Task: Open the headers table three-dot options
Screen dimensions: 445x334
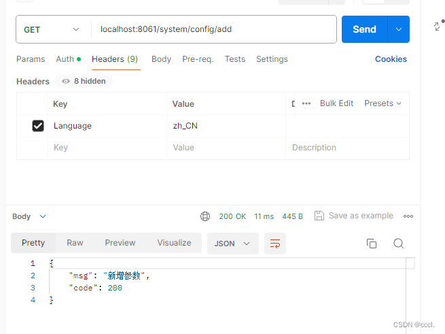Action: coord(306,103)
